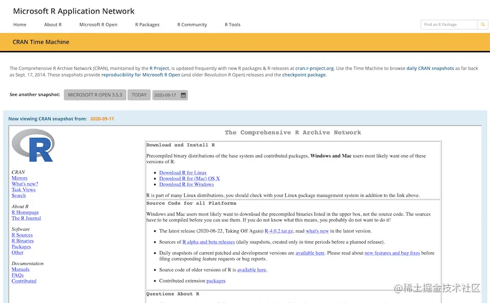Open the Search sidebar link

[x=18, y=196]
